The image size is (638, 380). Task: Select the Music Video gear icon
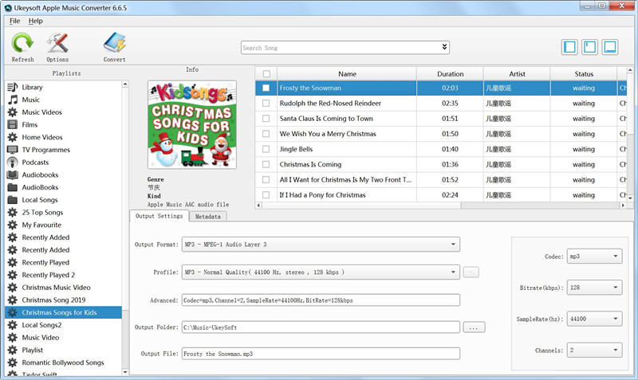pos(13,338)
